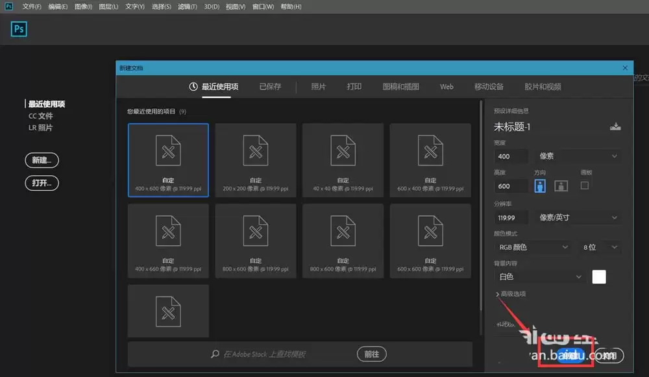Open the 视图(V) menu

(236, 6)
